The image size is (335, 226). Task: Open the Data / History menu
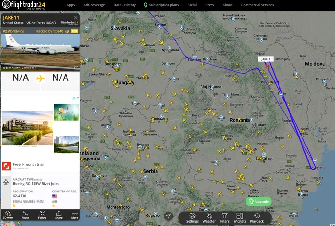coord(124,5)
